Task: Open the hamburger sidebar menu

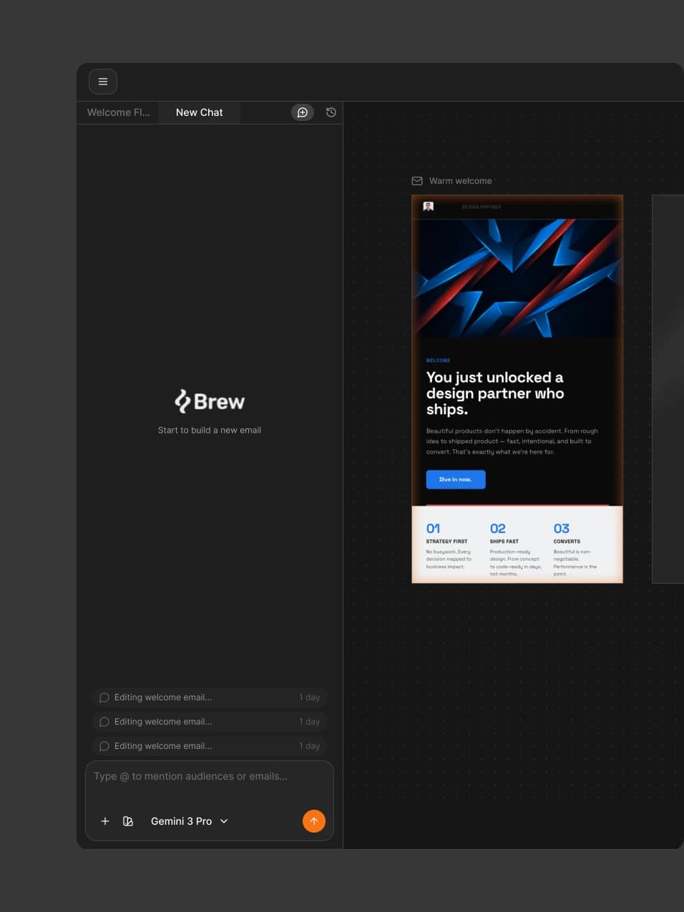Action: 103,82
